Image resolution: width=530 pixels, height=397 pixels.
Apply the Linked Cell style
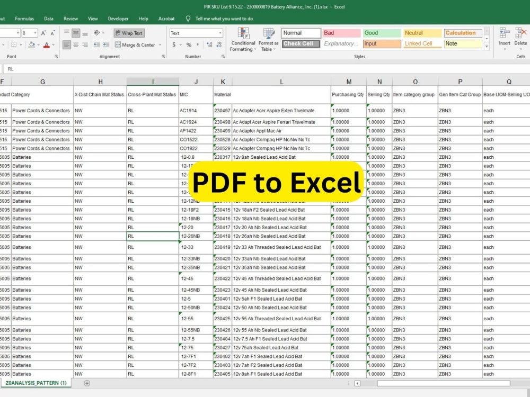point(422,43)
